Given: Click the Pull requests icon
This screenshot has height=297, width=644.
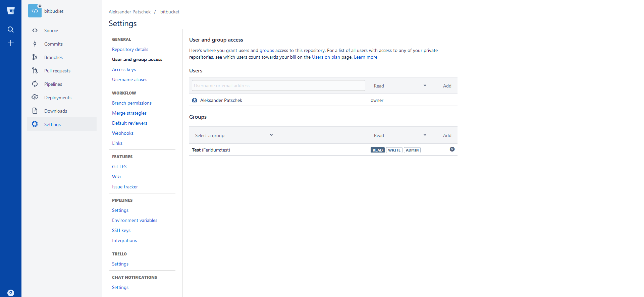Looking at the screenshot, I should pyautogui.click(x=35, y=71).
